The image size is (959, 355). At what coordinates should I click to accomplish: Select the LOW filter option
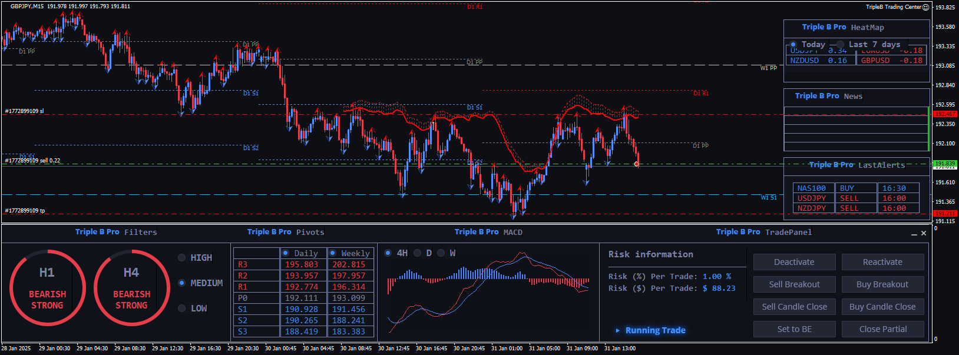(x=182, y=308)
